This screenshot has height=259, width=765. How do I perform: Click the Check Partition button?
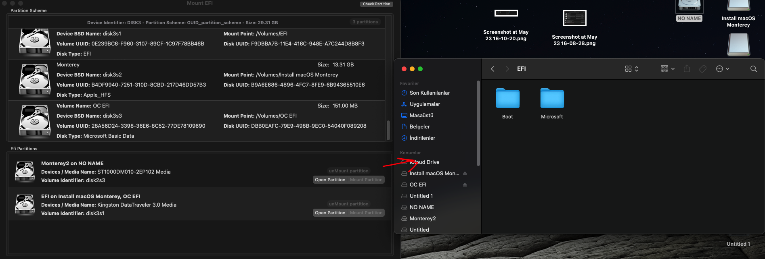click(376, 4)
